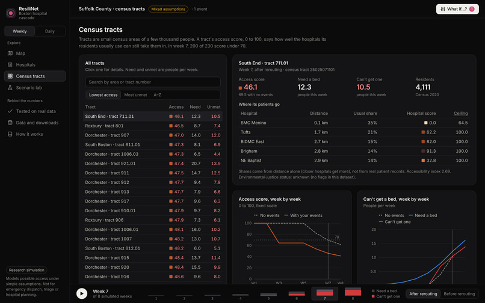Select After rerouting toggle
Screen dimensions: 485x303
423,294
